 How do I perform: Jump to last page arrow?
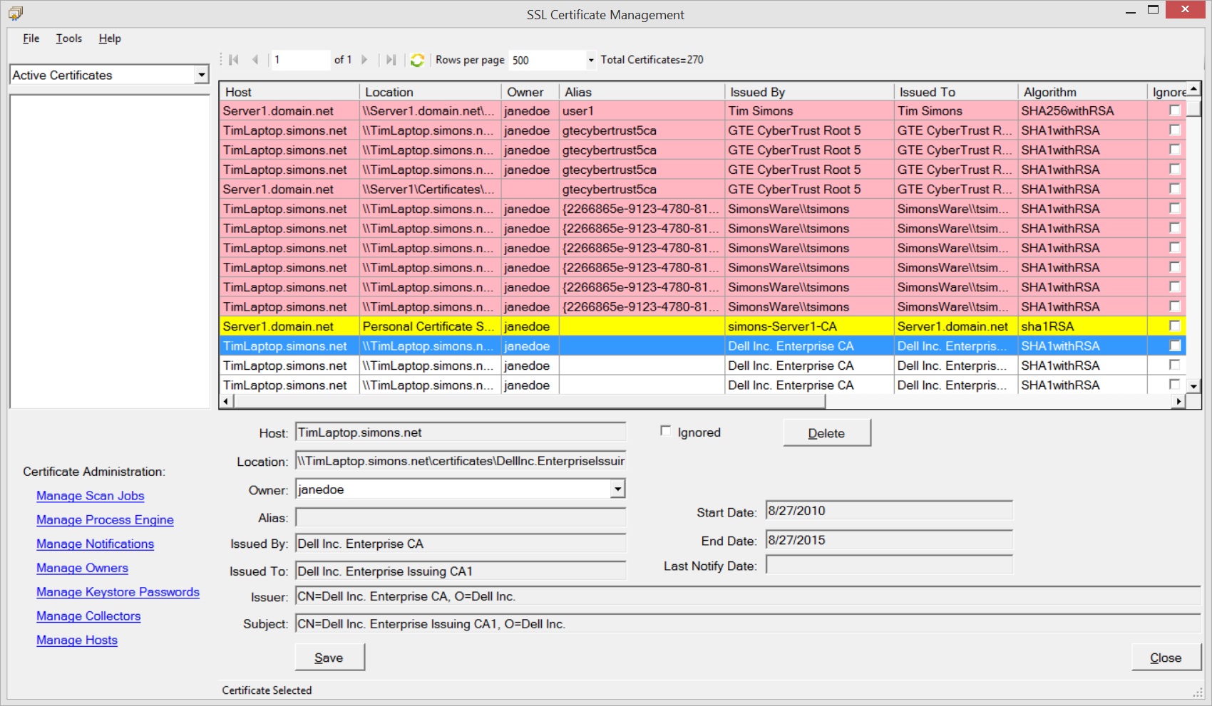click(391, 60)
